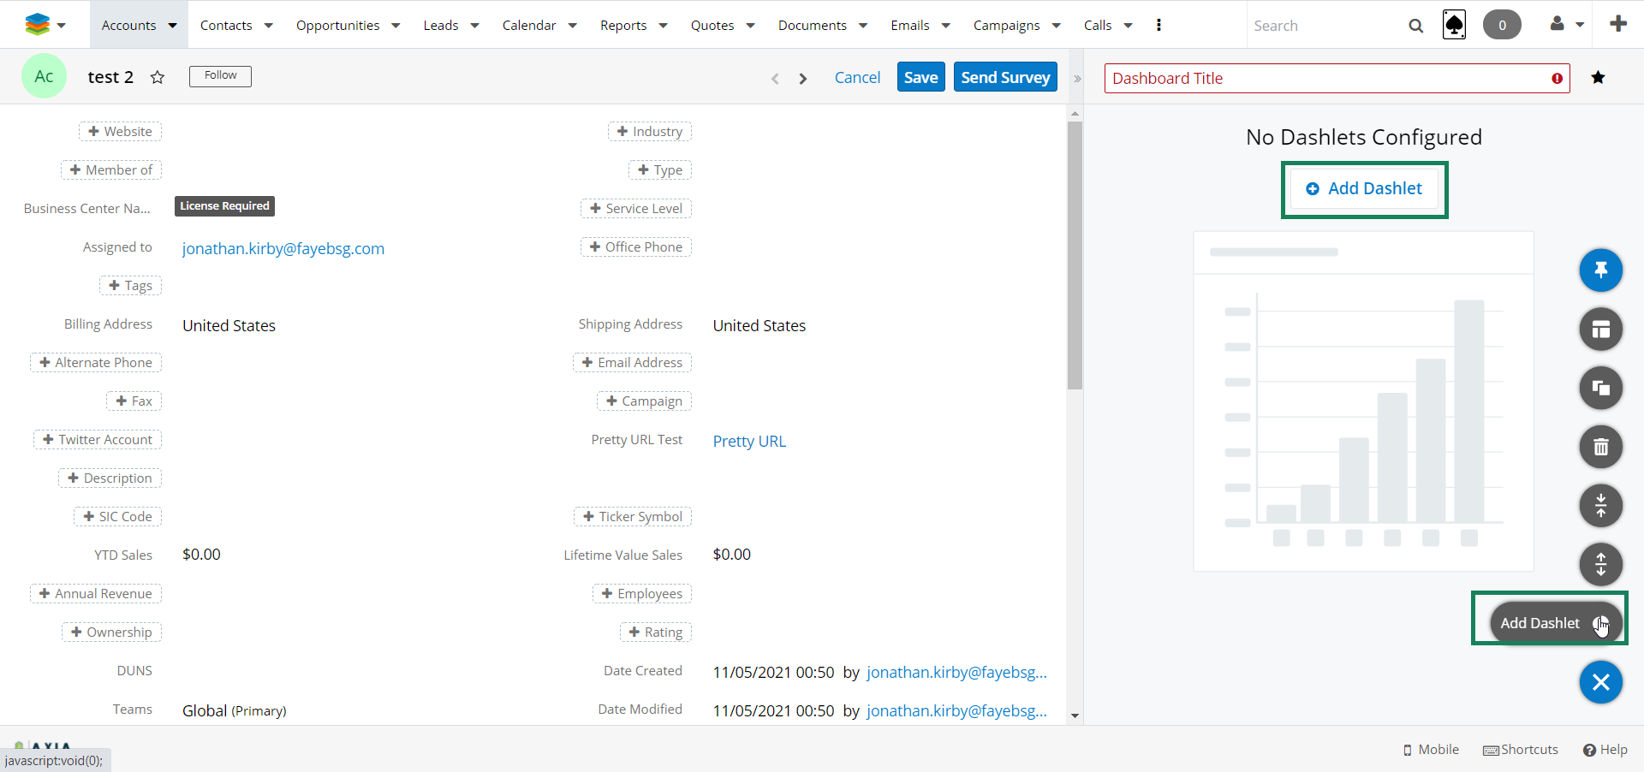The width and height of the screenshot is (1644, 772).
Task: Expand the Reports module dropdown arrow
Action: (663, 26)
